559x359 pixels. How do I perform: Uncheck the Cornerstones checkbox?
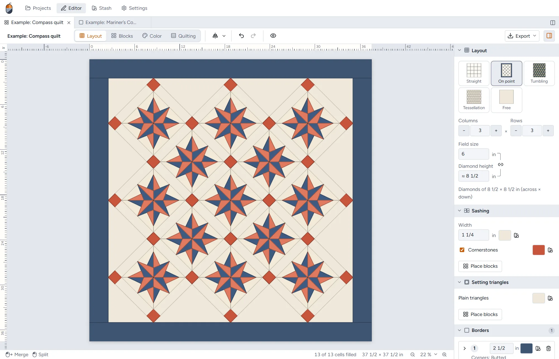[x=462, y=250]
